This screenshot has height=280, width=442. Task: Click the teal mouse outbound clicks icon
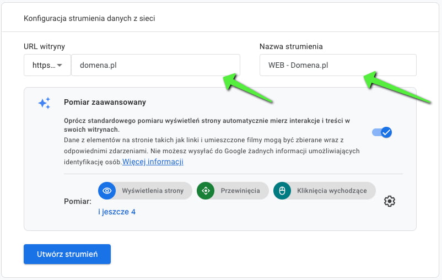point(282,191)
